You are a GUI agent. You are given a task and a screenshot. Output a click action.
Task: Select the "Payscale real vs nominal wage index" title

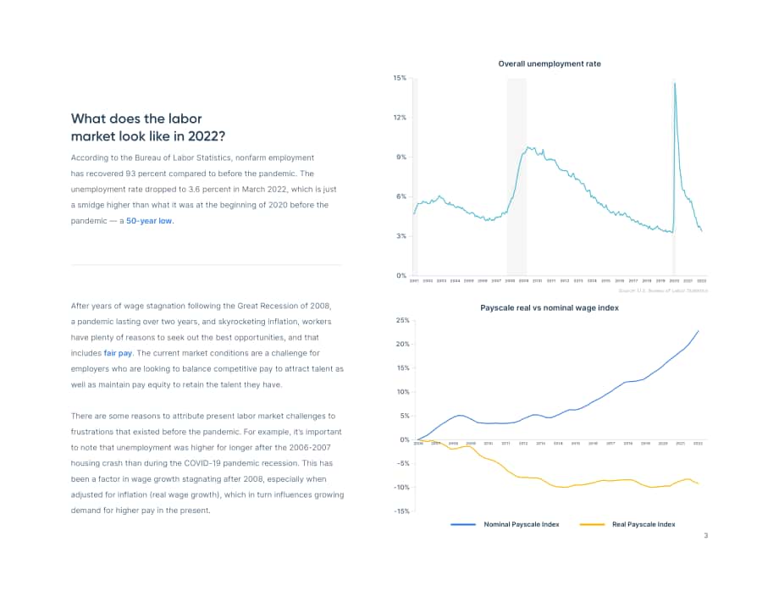[x=550, y=308]
